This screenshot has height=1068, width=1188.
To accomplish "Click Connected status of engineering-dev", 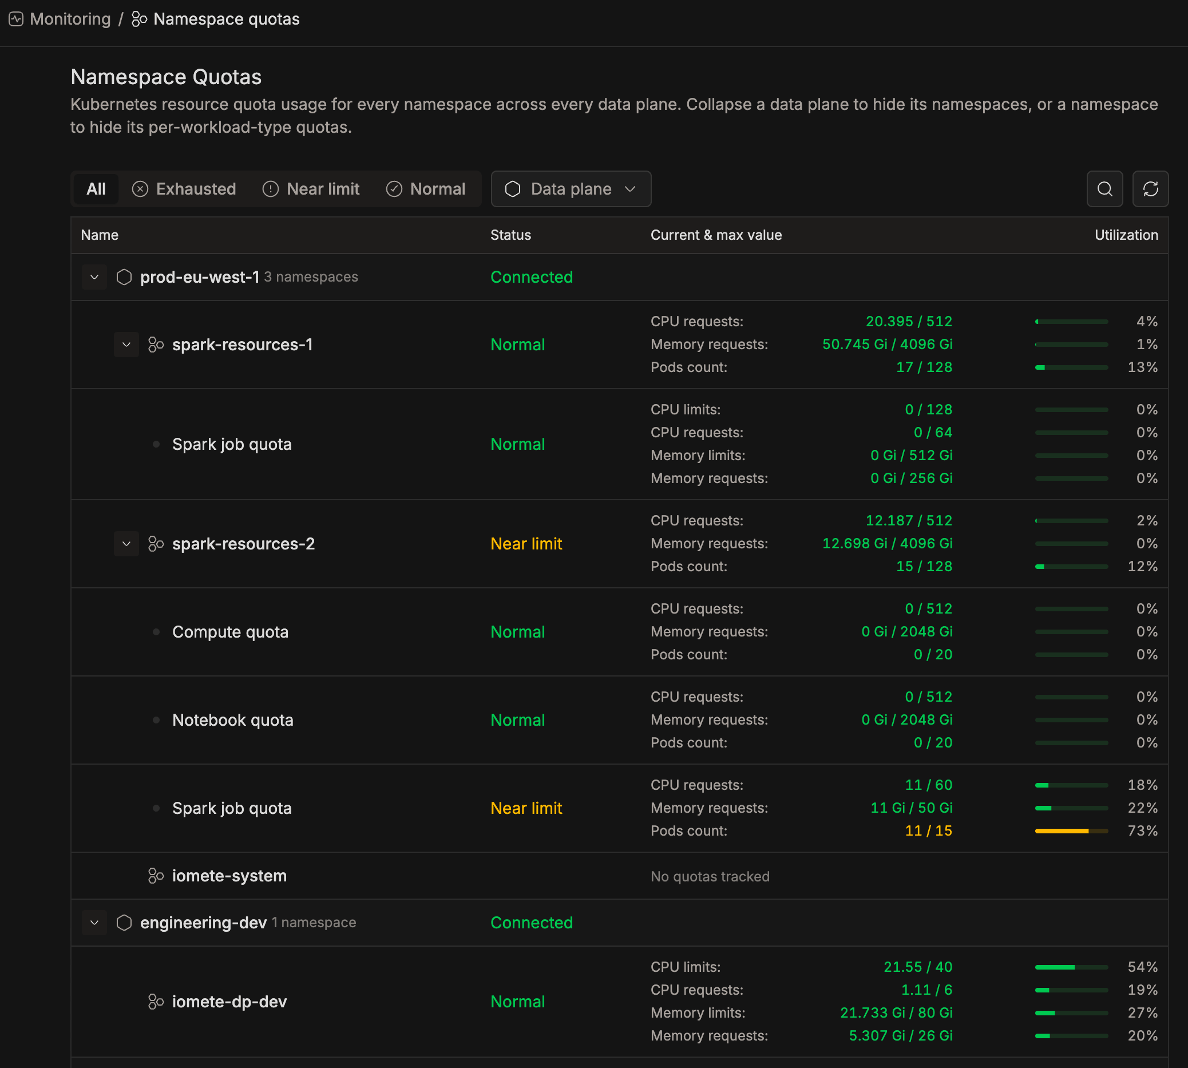I will pos(532,923).
